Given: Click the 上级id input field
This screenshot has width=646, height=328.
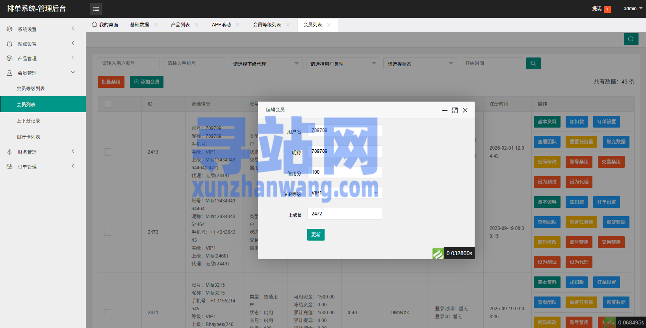Looking at the screenshot, I should tap(344, 214).
